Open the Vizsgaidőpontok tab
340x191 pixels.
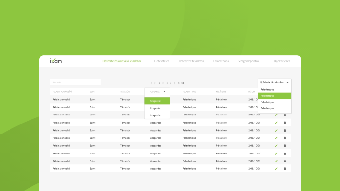[248, 61]
